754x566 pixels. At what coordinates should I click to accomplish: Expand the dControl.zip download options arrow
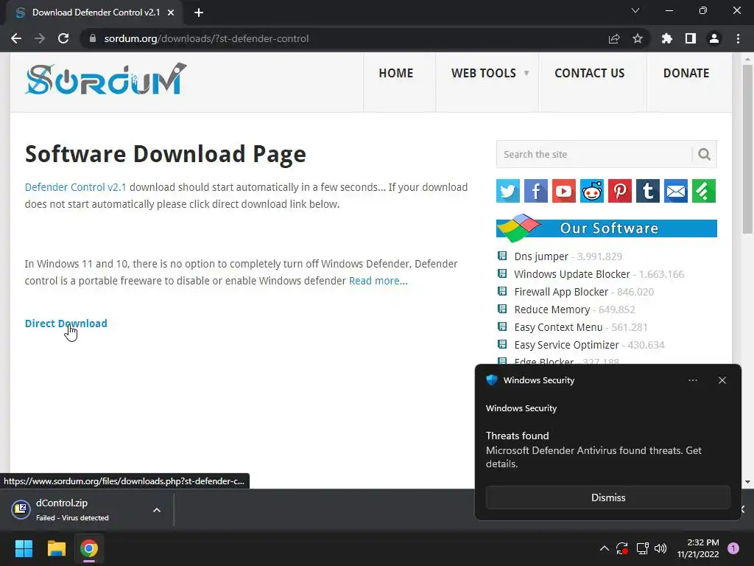pyautogui.click(x=157, y=510)
